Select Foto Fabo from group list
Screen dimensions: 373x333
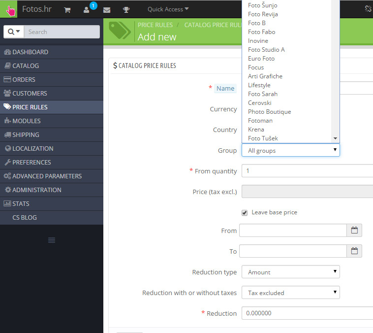(286, 32)
